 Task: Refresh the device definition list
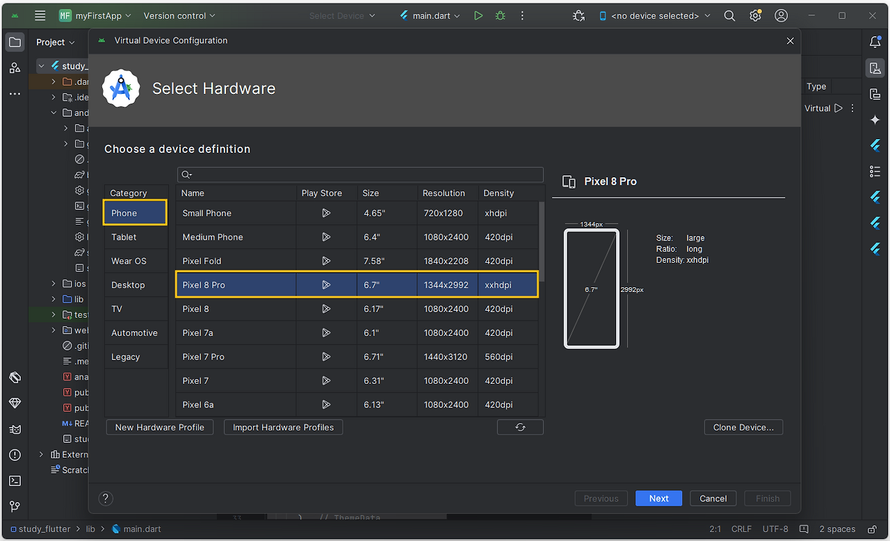(520, 427)
